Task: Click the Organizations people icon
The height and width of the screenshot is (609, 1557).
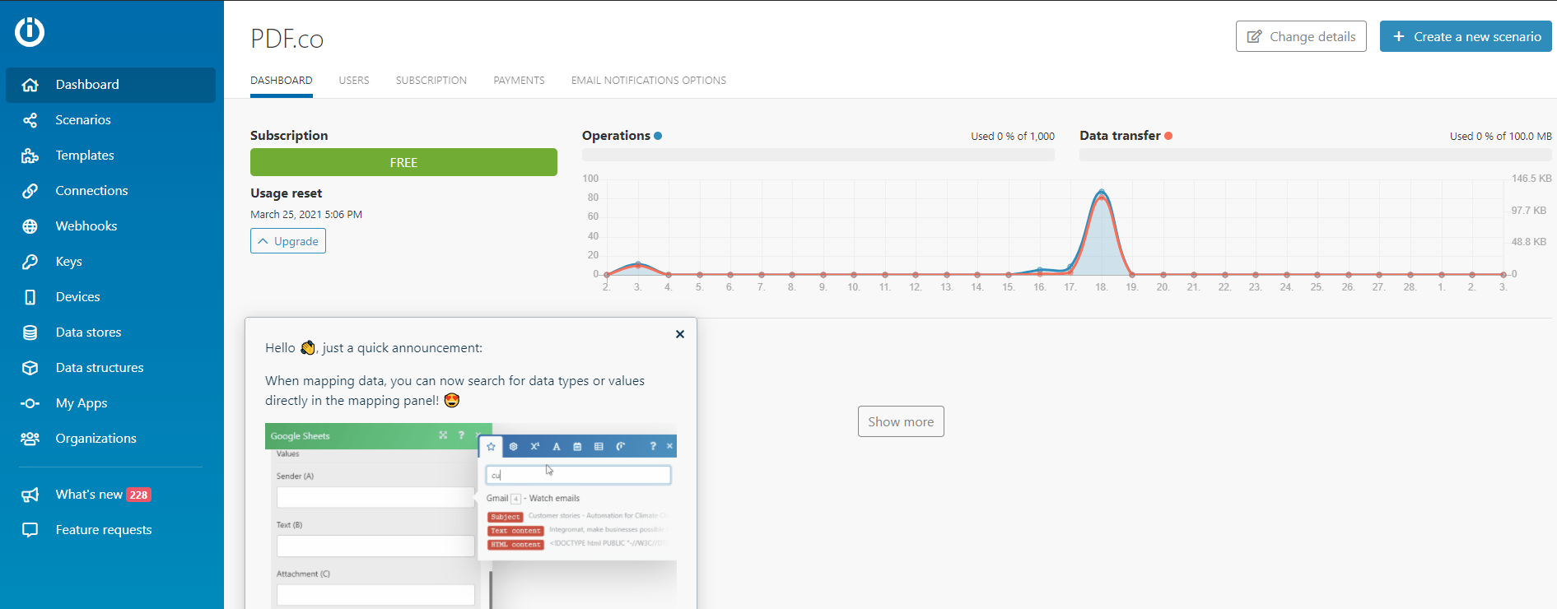Action: tap(30, 439)
